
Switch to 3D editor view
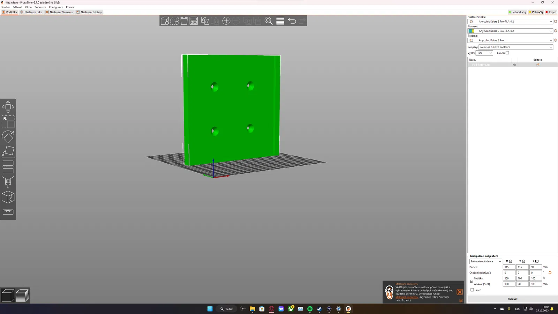(8, 296)
